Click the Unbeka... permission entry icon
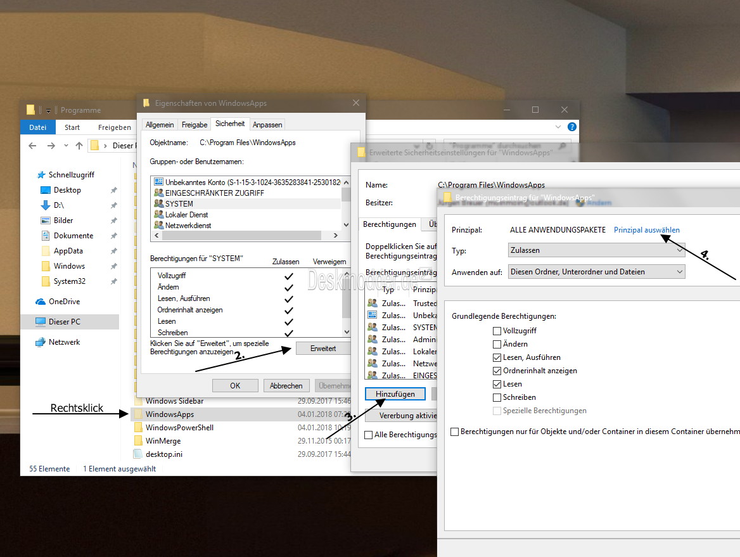The width and height of the screenshot is (740, 557). tap(373, 315)
